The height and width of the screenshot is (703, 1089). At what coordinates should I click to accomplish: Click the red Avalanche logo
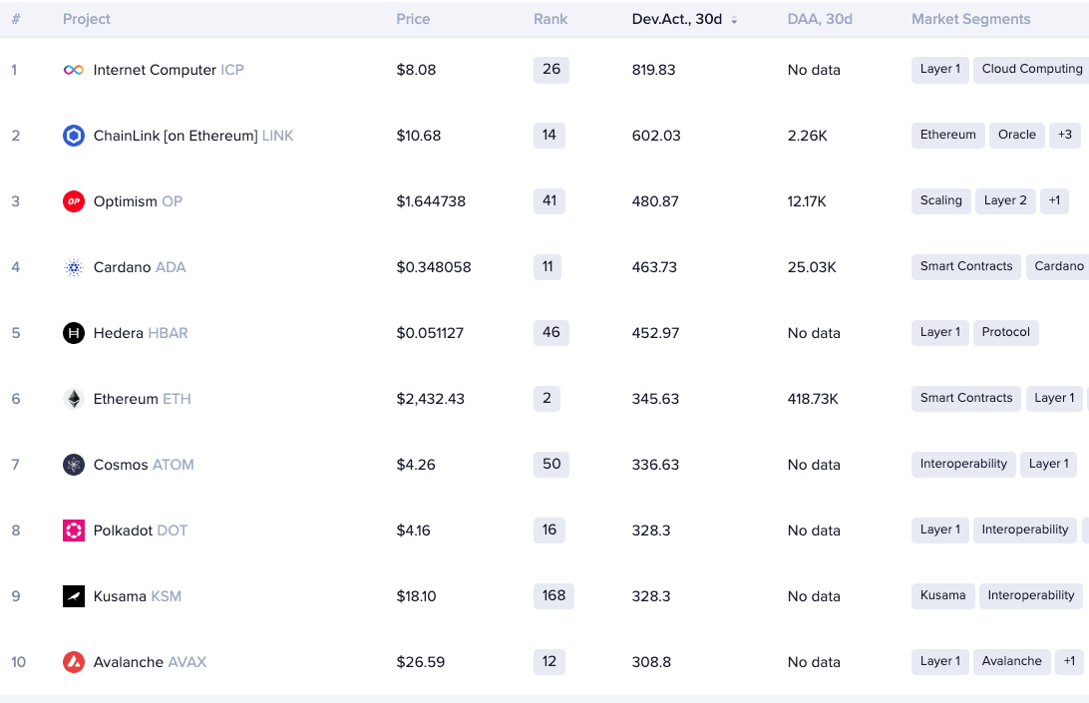coord(74,662)
